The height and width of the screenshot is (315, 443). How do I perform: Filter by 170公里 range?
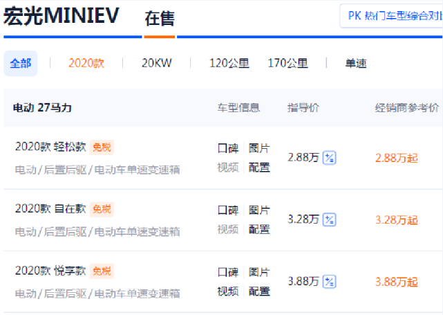coord(288,63)
